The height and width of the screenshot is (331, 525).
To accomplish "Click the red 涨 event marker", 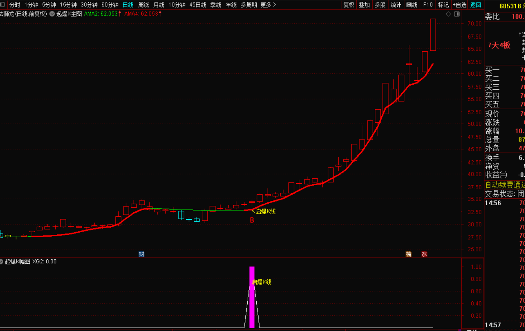I will pyautogui.click(x=424, y=254).
